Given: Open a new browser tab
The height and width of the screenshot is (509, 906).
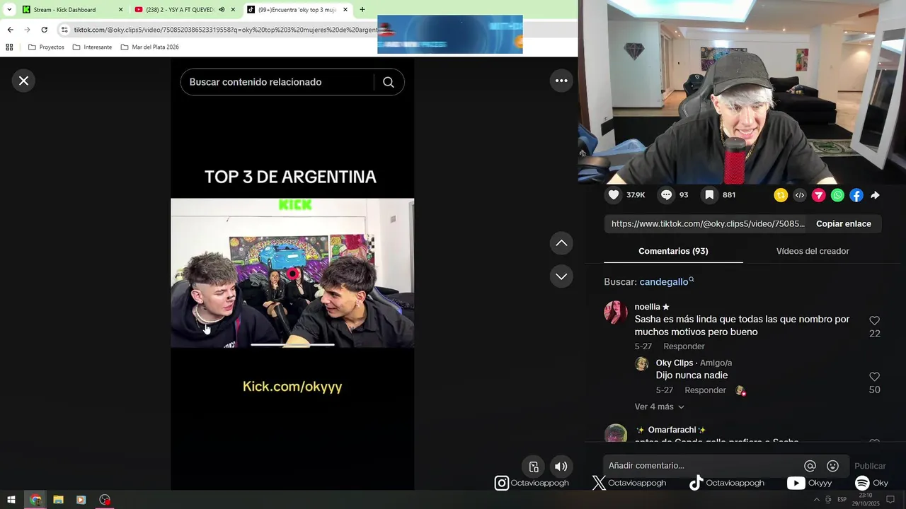Looking at the screenshot, I should coord(362,10).
